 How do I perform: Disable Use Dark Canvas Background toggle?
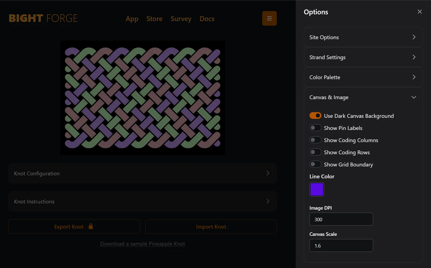point(315,116)
